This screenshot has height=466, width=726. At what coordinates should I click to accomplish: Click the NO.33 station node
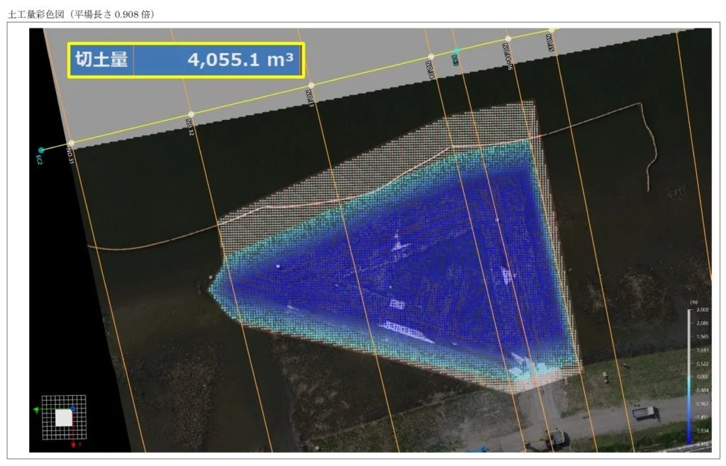(x=311, y=85)
